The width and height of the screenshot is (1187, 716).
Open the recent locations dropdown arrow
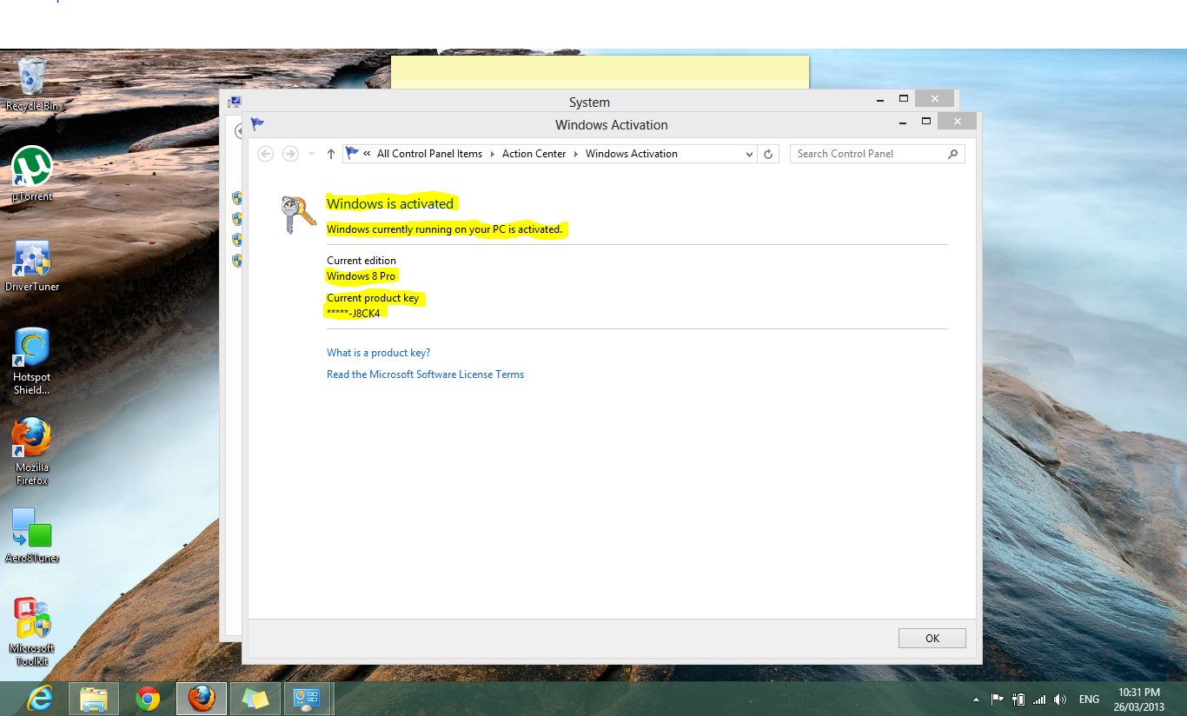pyautogui.click(x=312, y=154)
